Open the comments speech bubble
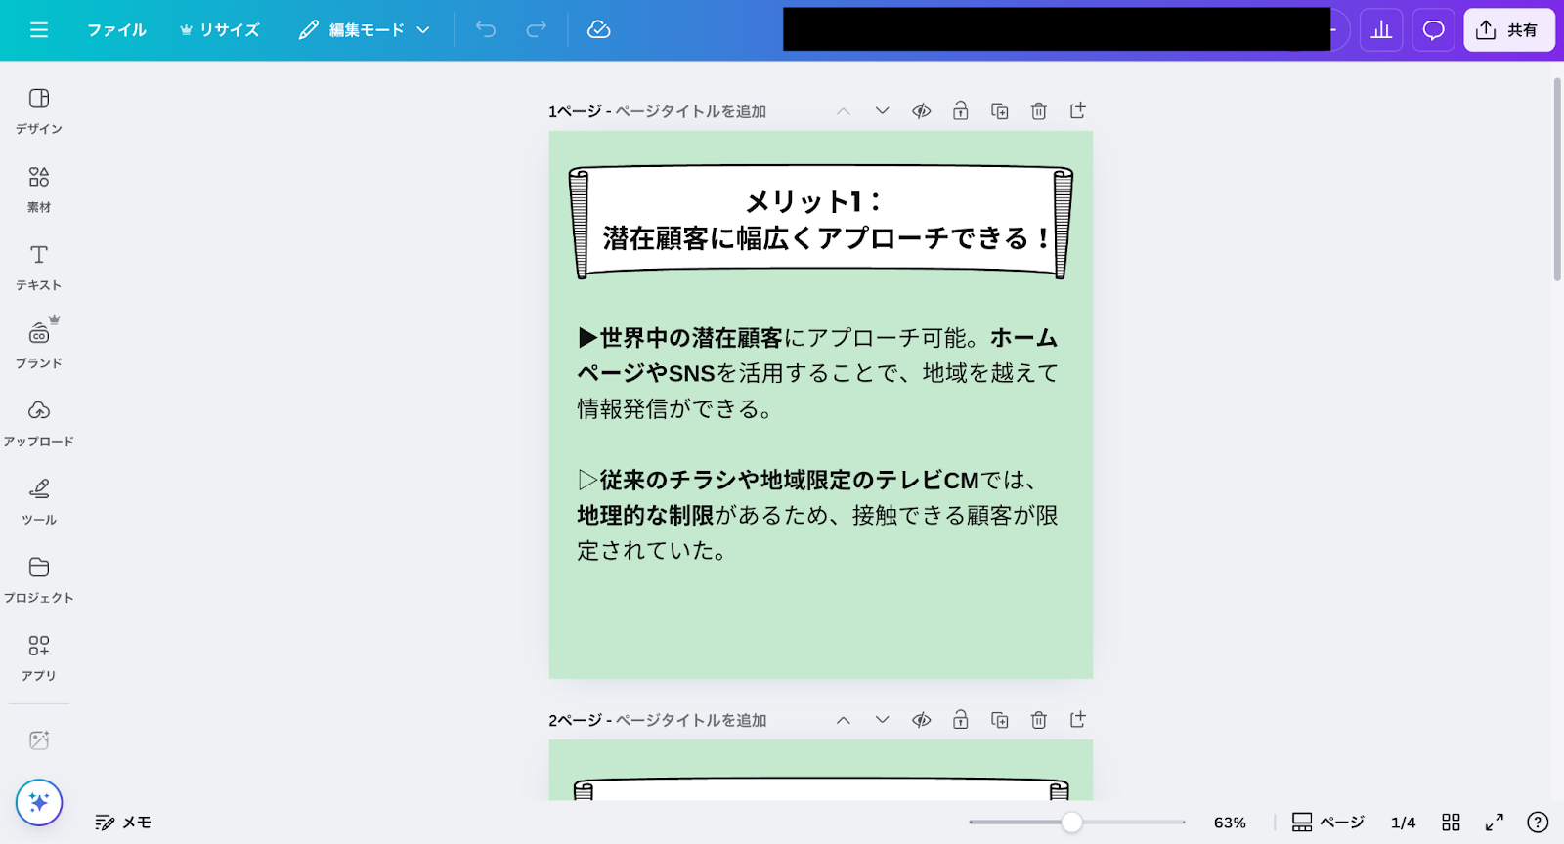 (x=1433, y=30)
